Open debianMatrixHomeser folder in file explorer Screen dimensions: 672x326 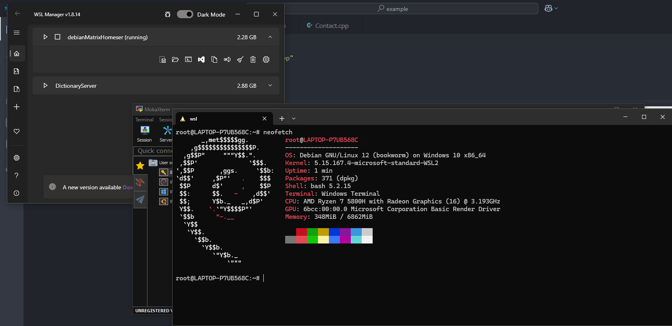(175, 59)
